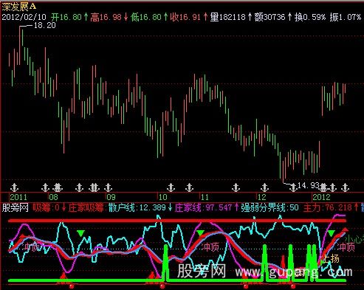
Task: Click the thick red upper boundary line
Action: pos(177,221)
